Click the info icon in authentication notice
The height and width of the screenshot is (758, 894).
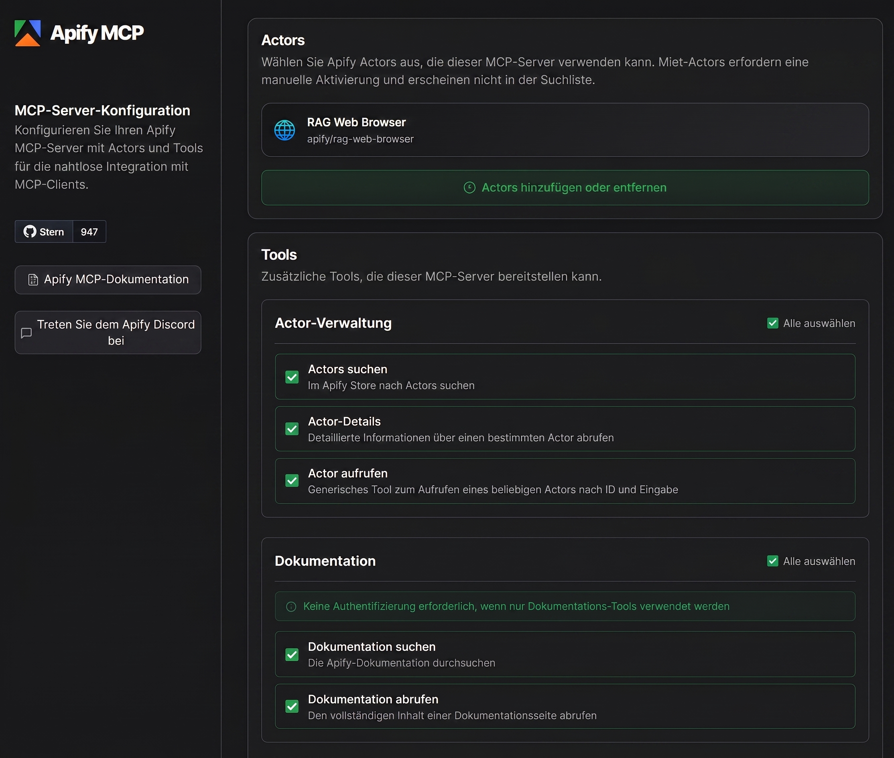291,606
